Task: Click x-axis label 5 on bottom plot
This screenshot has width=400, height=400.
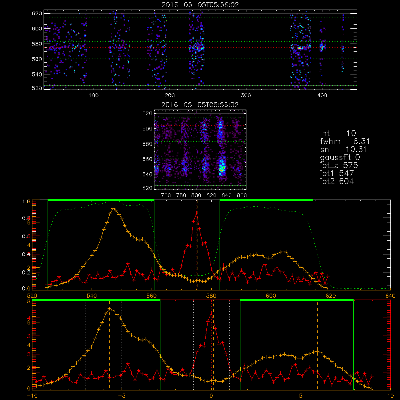Action: 301,396
